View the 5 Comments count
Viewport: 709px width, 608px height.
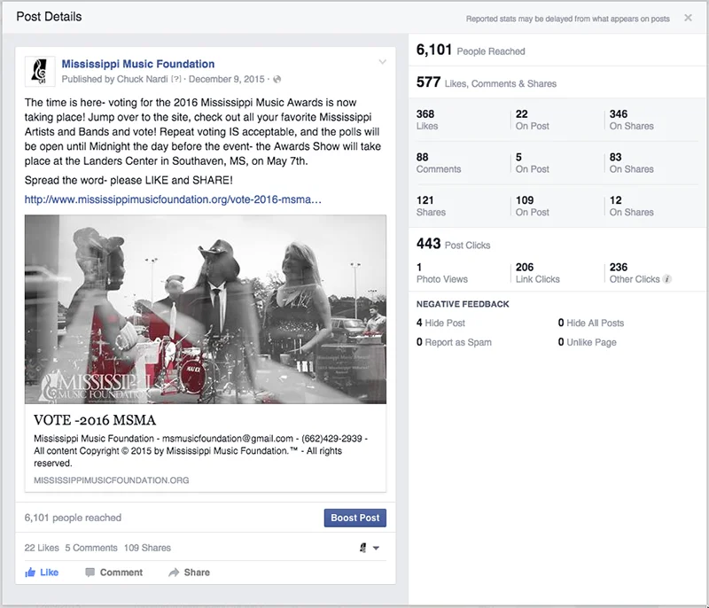click(x=91, y=548)
